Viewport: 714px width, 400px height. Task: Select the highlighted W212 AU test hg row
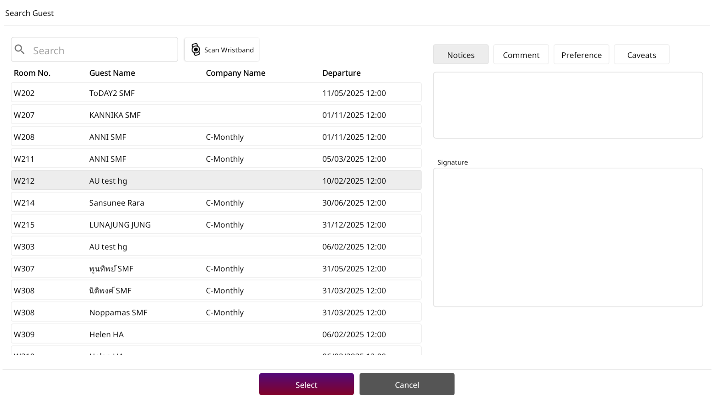tap(216, 181)
